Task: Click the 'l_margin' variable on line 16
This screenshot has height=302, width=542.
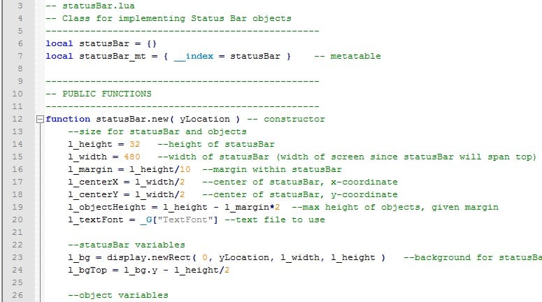Action: [90, 169]
